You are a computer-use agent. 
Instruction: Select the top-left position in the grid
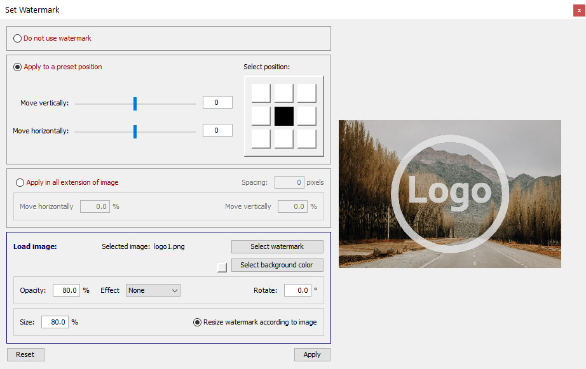[x=261, y=93]
